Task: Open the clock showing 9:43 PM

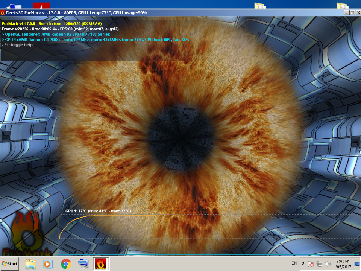Action: [x=343, y=261]
